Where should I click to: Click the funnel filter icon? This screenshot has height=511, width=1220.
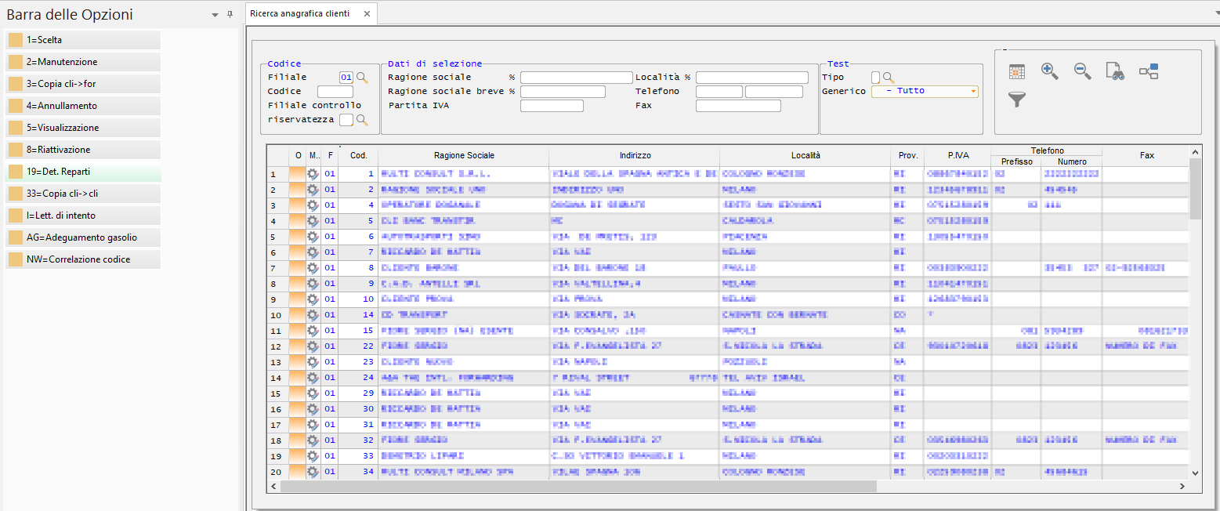click(x=1016, y=100)
